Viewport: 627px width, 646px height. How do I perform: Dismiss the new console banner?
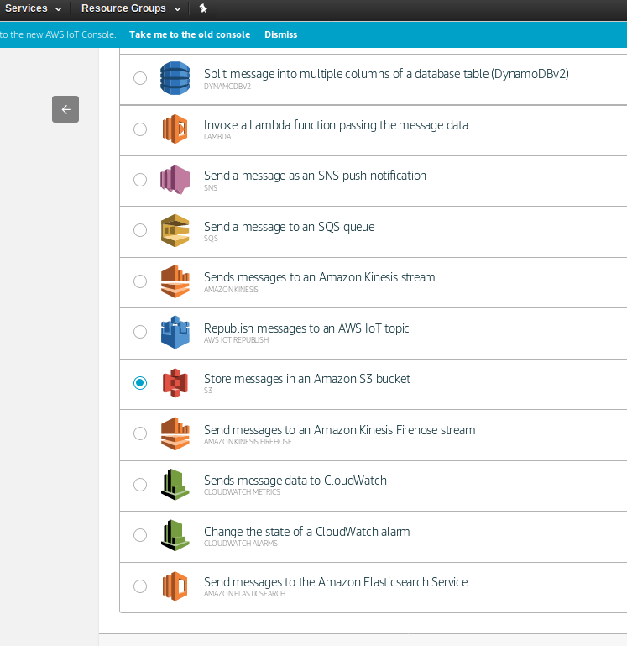[281, 34]
